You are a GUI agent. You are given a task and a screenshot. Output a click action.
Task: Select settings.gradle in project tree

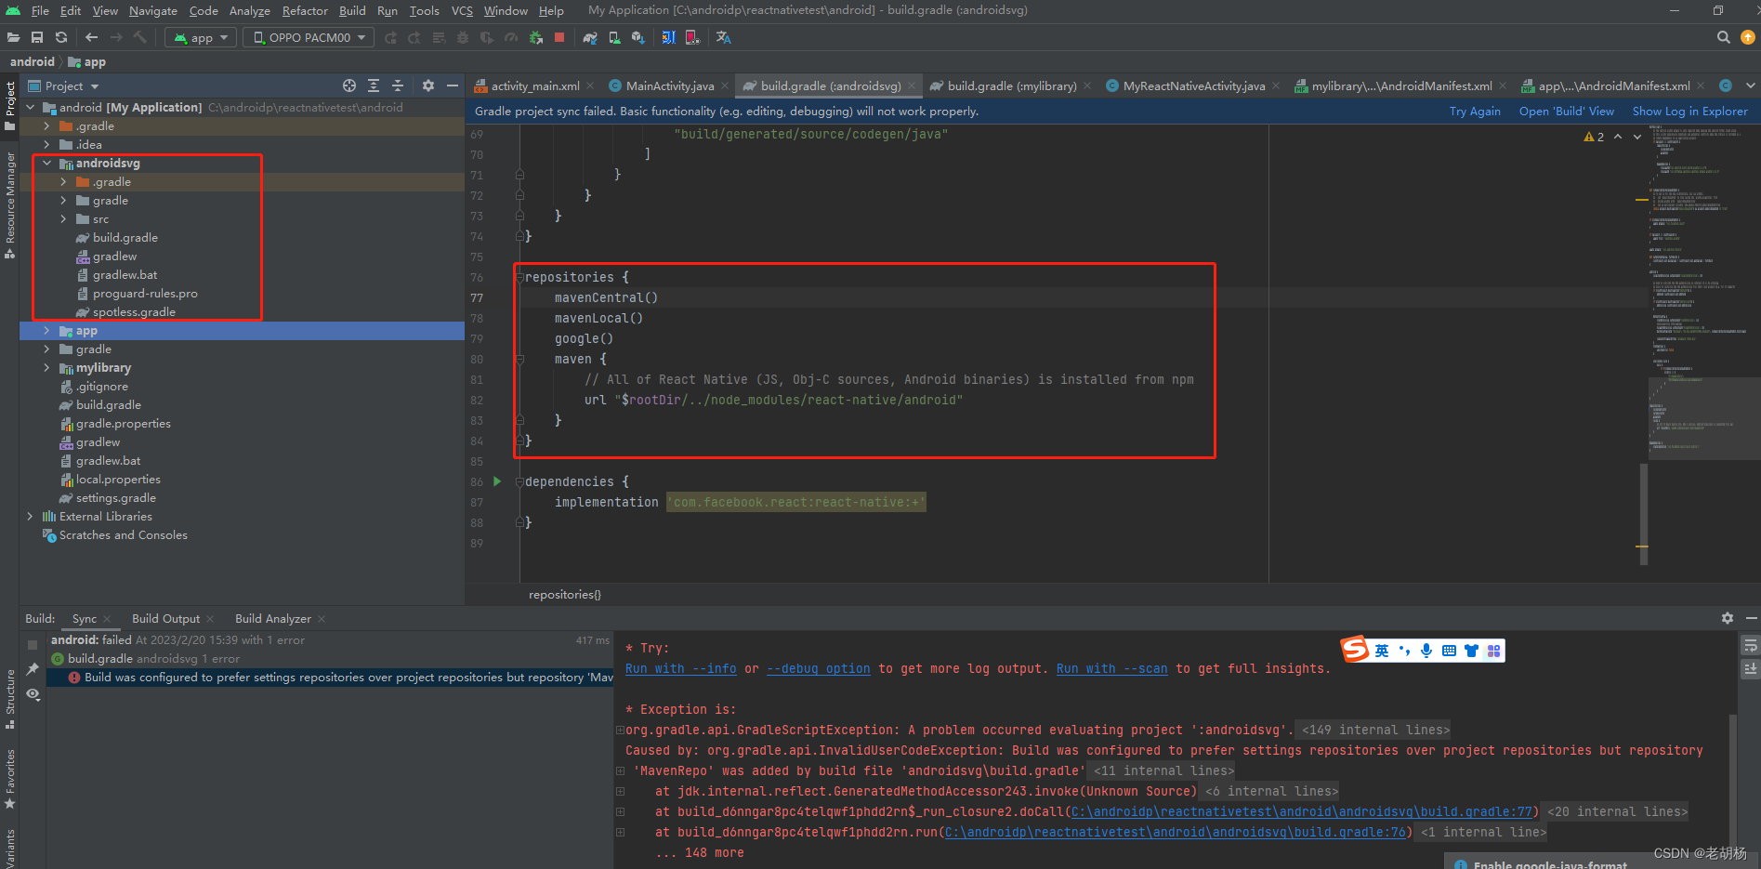point(115,497)
